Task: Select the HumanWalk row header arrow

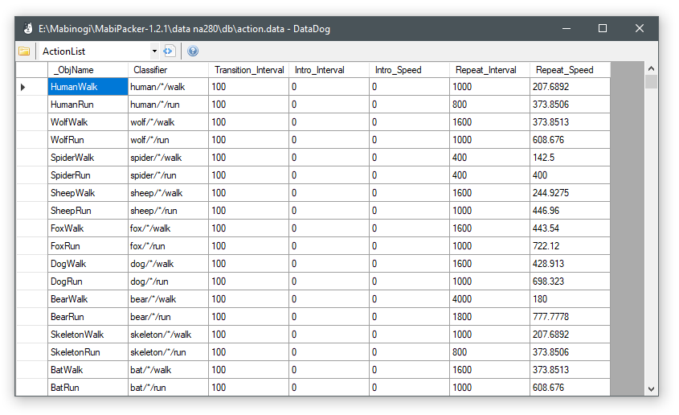Action: tap(31, 87)
